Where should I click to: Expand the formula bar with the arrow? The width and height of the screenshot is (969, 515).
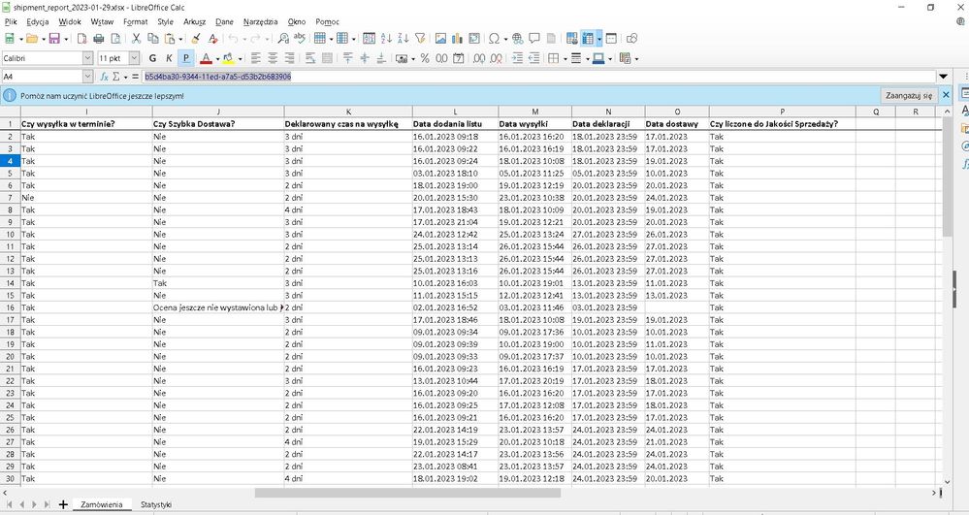(x=943, y=77)
